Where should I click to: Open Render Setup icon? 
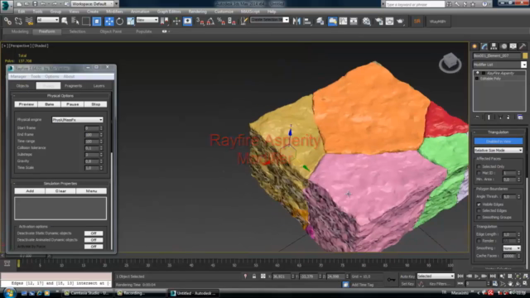[378, 22]
